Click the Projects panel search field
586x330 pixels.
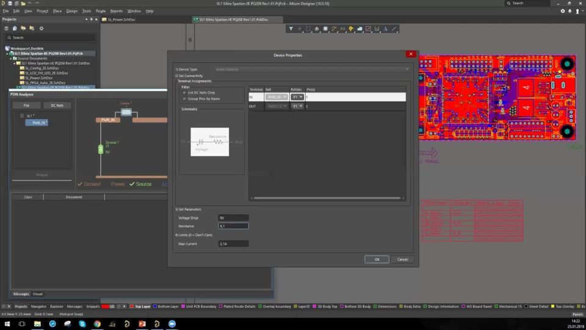pos(51,38)
